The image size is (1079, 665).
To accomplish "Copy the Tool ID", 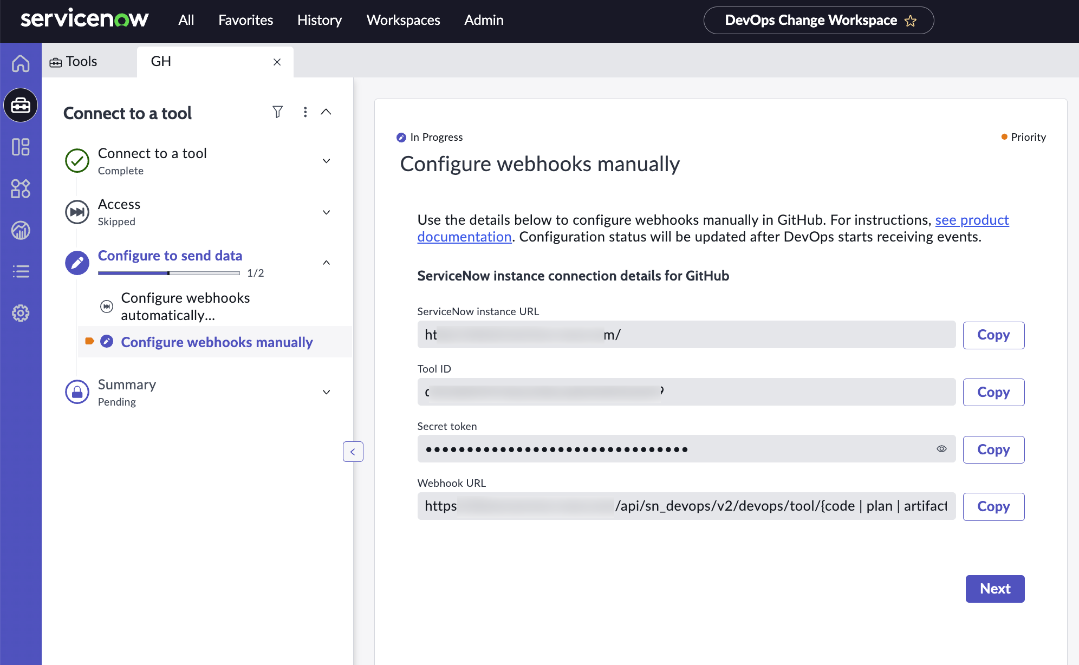I will click(993, 392).
